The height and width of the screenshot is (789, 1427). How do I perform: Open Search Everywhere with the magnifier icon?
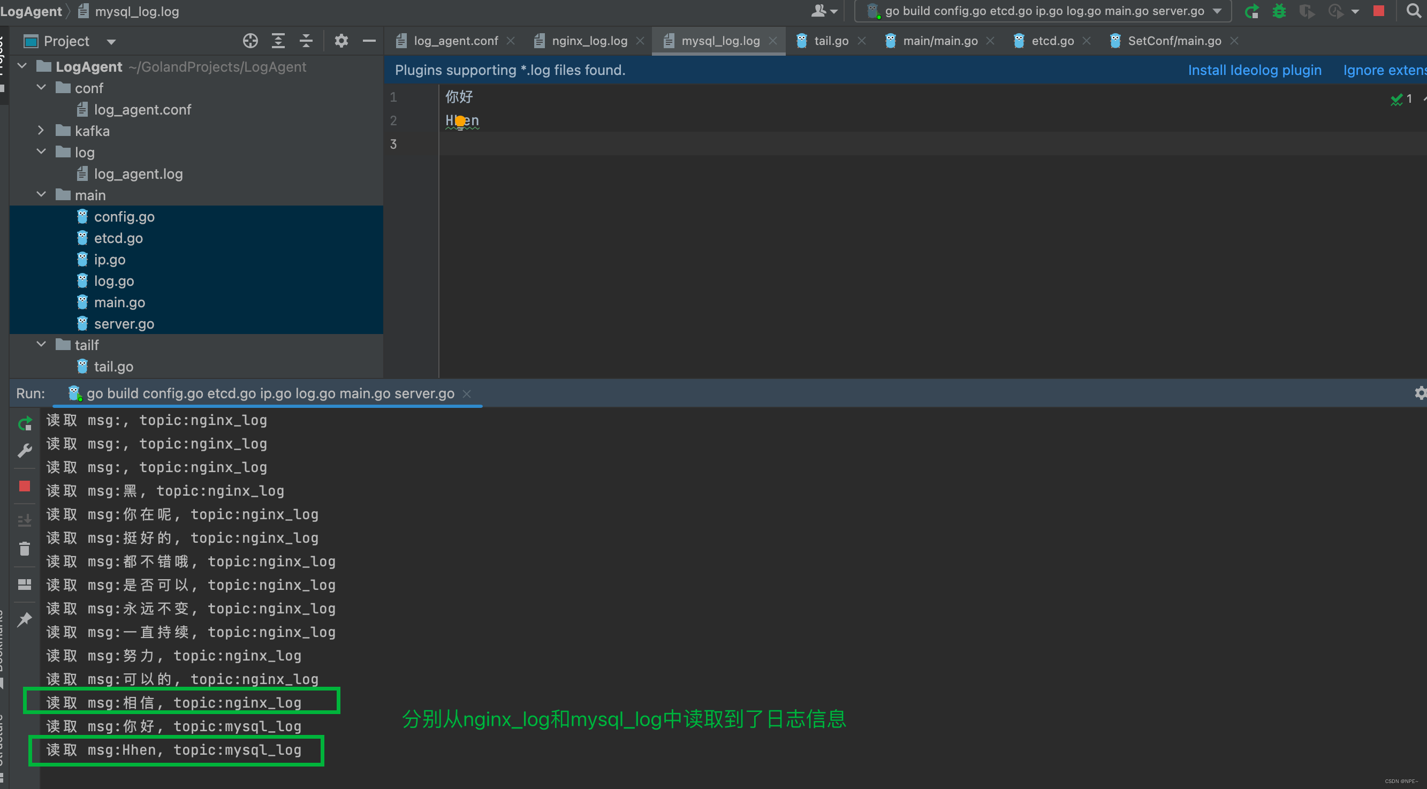[x=1413, y=11]
